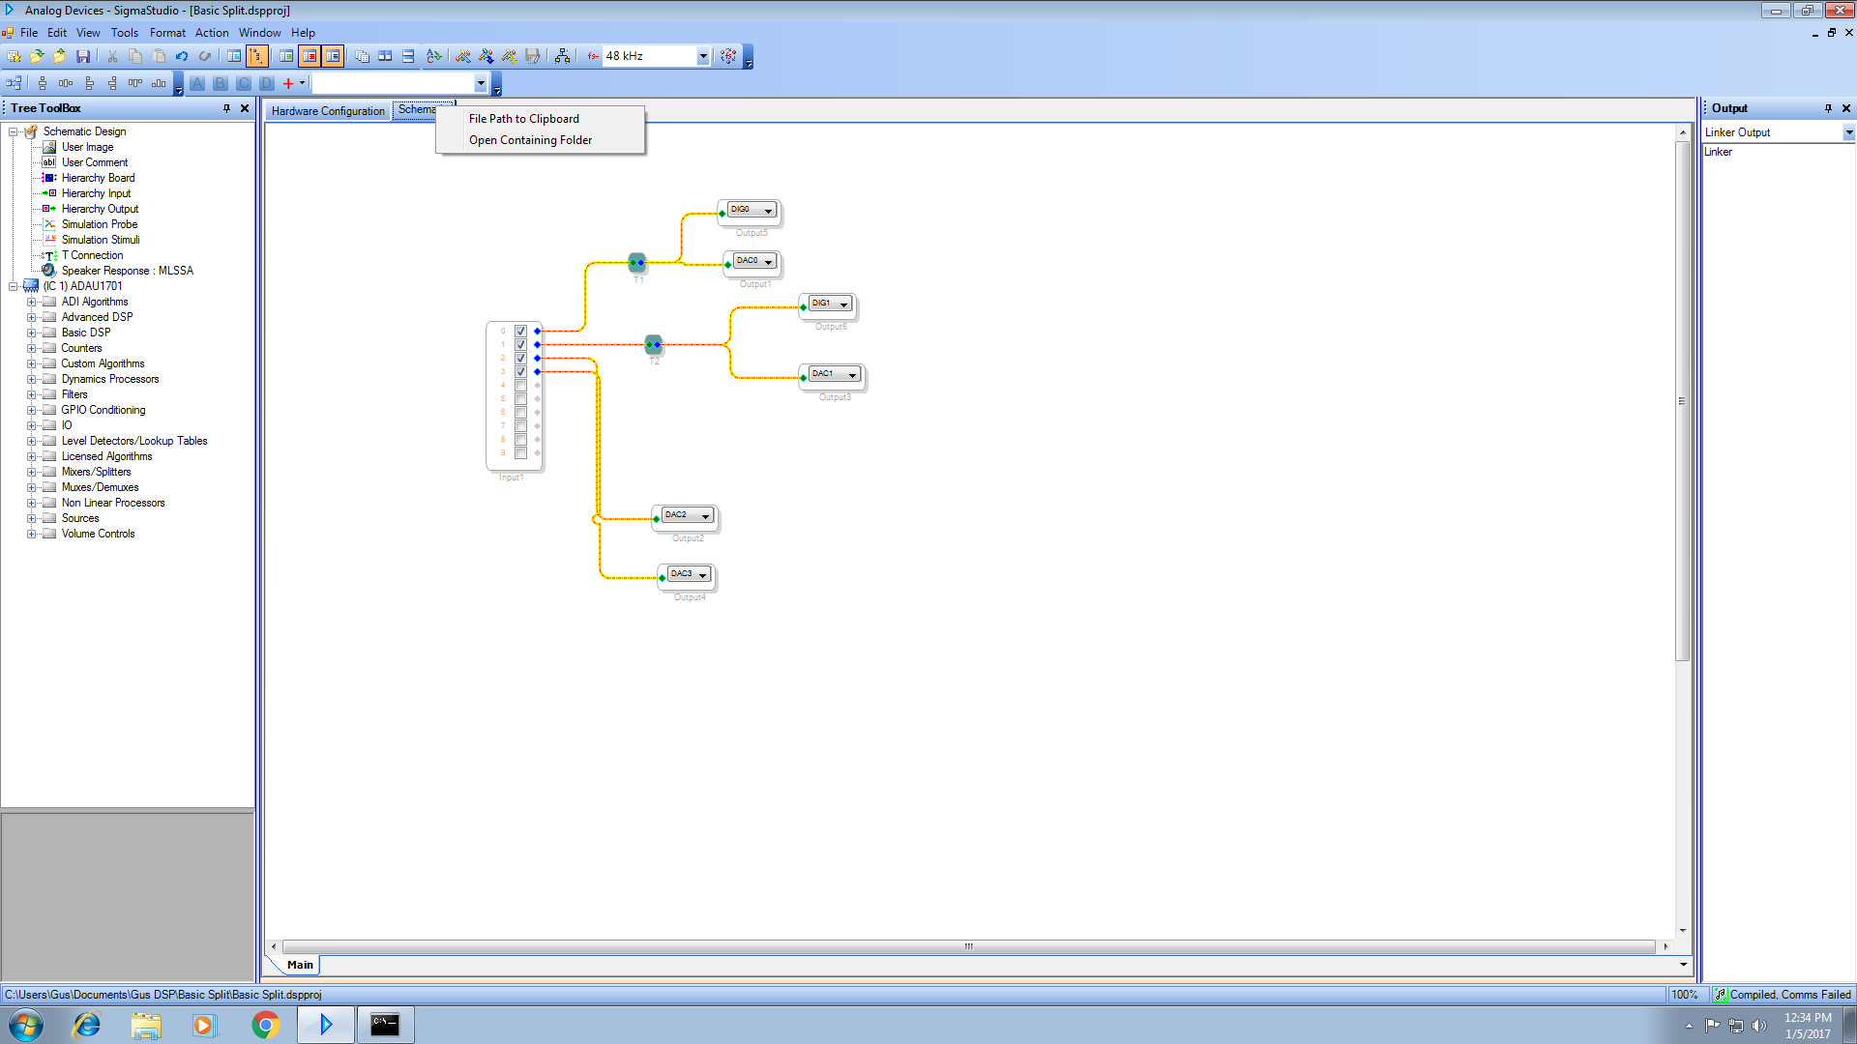The width and height of the screenshot is (1857, 1044).
Task: Click the letter A toolbar button
Action: (197, 83)
